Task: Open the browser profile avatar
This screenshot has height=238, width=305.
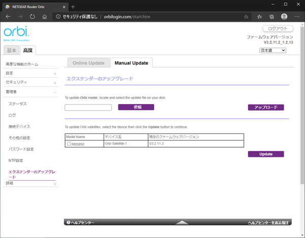Action: (x=284, y=17)
